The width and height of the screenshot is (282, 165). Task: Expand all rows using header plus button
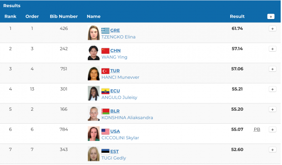(x=271, y=16)
